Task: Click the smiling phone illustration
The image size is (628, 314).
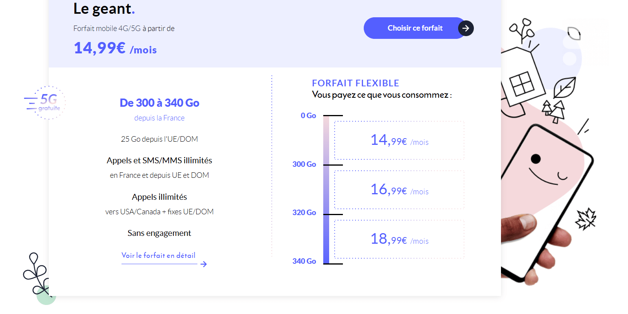Action: 547,200
